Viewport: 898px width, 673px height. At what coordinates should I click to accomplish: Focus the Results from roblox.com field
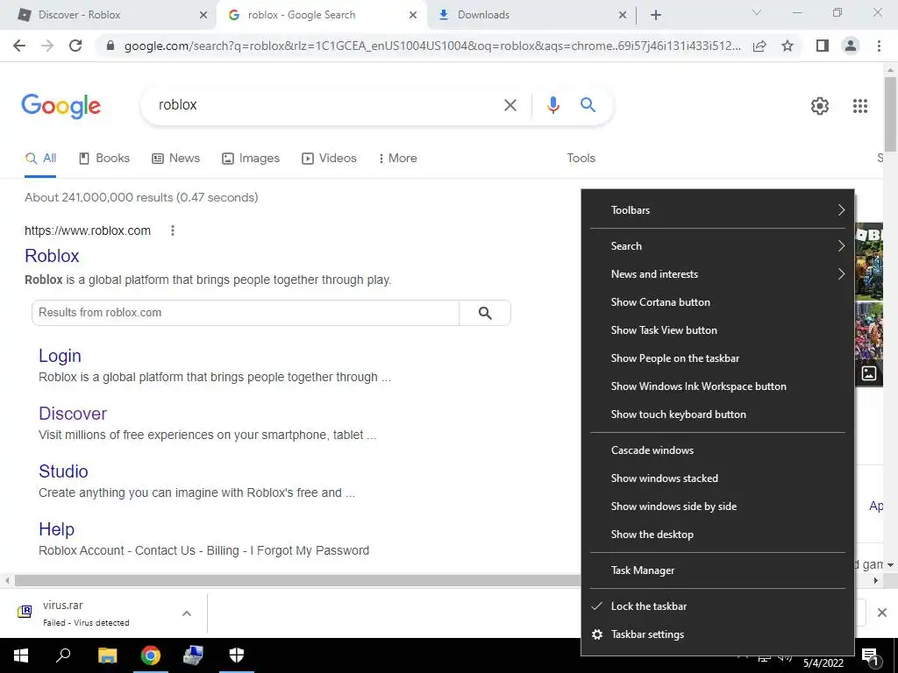(x=246, y=313)
